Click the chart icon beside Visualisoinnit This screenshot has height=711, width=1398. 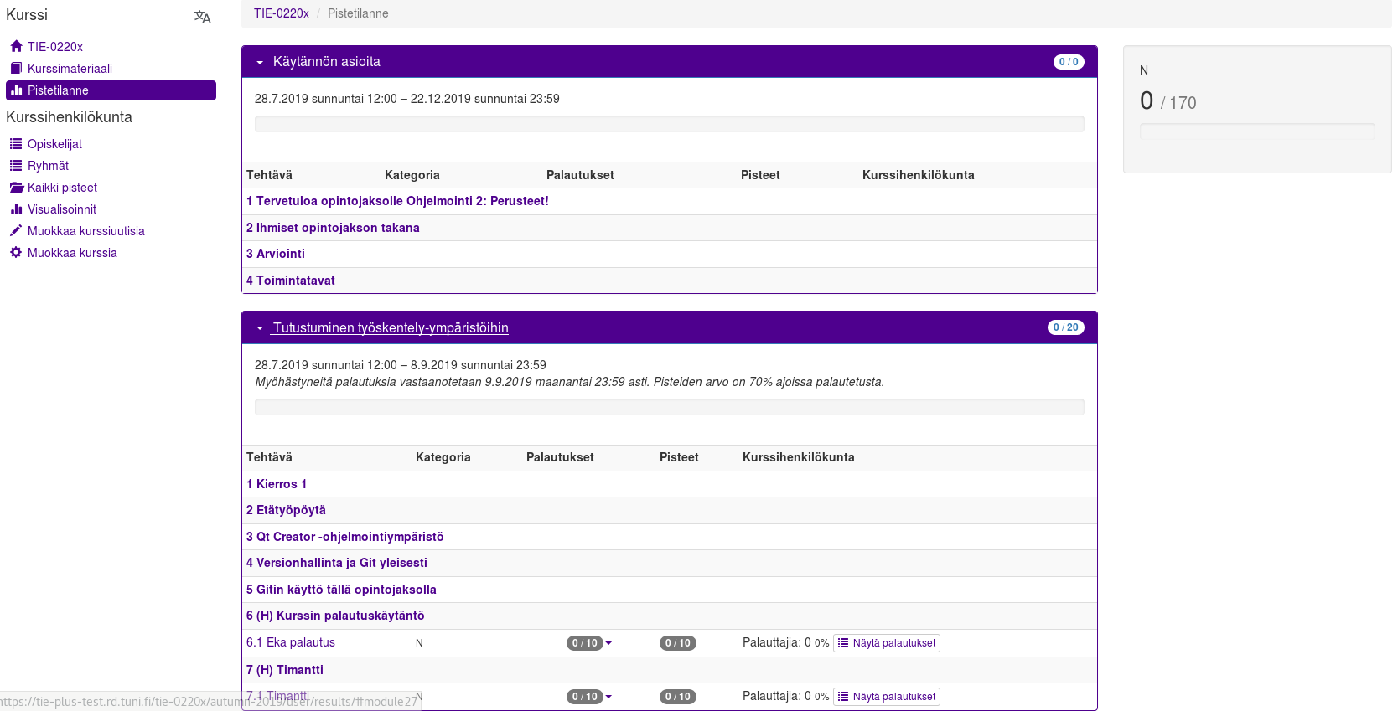coord(16,209)
